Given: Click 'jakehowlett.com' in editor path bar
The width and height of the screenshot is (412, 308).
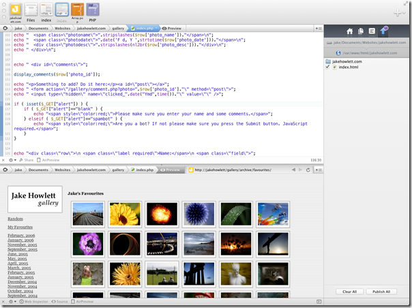Looking at the screenshot, I should pos(91,28).
